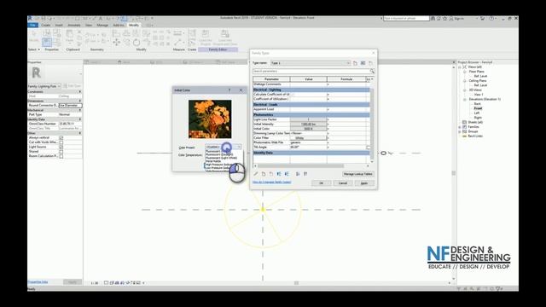Toggle the Always vertical checkbox
The image size is (546, 307).
point(61,138)
